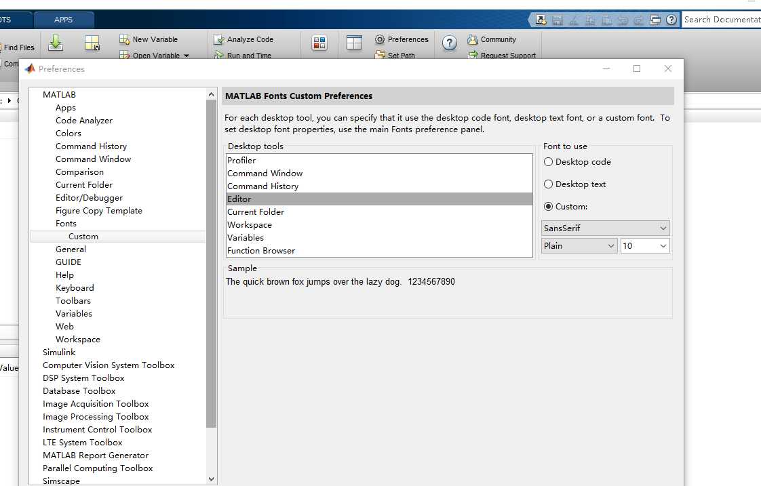
Task: Open the font size 10 dropdown
Action: point(645,246)
